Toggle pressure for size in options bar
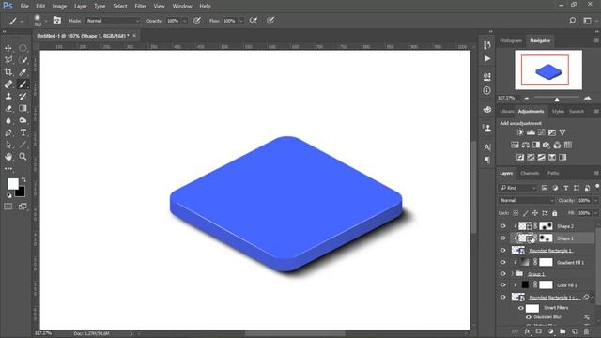 [270, 21]
